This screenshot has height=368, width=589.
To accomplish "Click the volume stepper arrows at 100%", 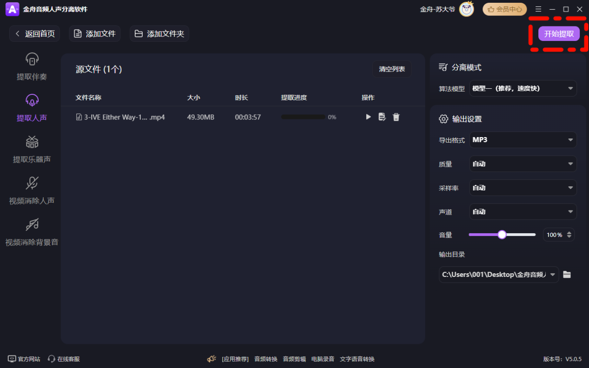I will (569, 235).
